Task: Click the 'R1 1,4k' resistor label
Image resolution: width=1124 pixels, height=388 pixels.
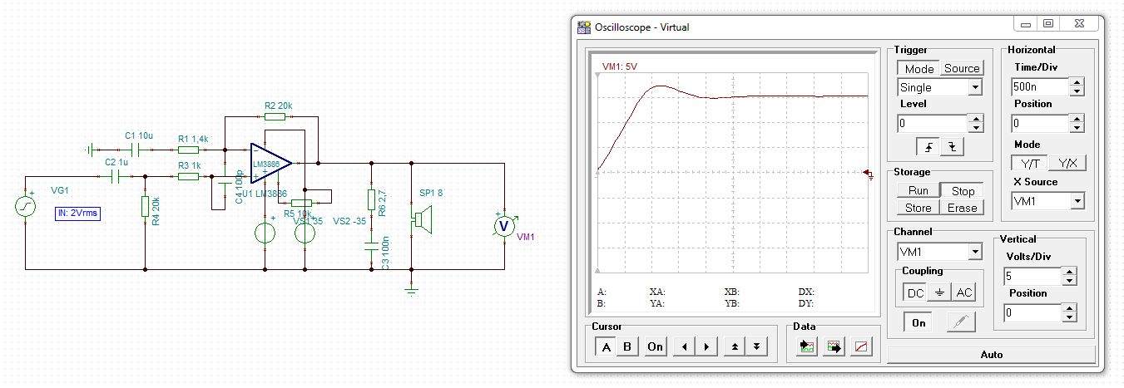Action: coord(193,139)
